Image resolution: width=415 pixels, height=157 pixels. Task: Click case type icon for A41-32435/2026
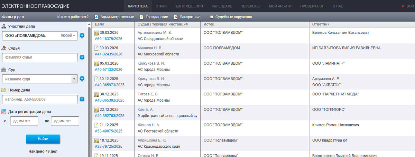click(97, 48)
